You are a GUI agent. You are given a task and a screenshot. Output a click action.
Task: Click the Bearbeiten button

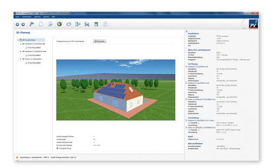click(x=100, y=41)
